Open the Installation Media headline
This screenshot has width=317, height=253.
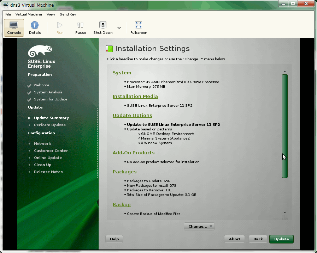click(x=135, y=96)
